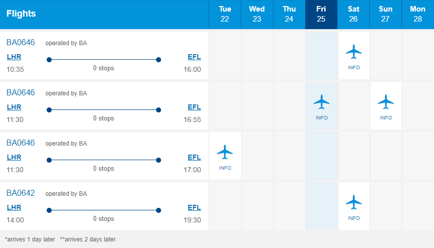The height and width of the screenshot is (248, 434).
Task: Open EFL link for the 19:30 arrival
Action: click(194, 207)
